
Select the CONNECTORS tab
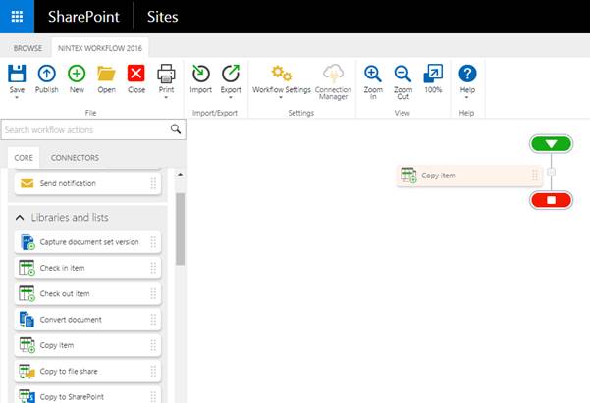coord(75,158)
